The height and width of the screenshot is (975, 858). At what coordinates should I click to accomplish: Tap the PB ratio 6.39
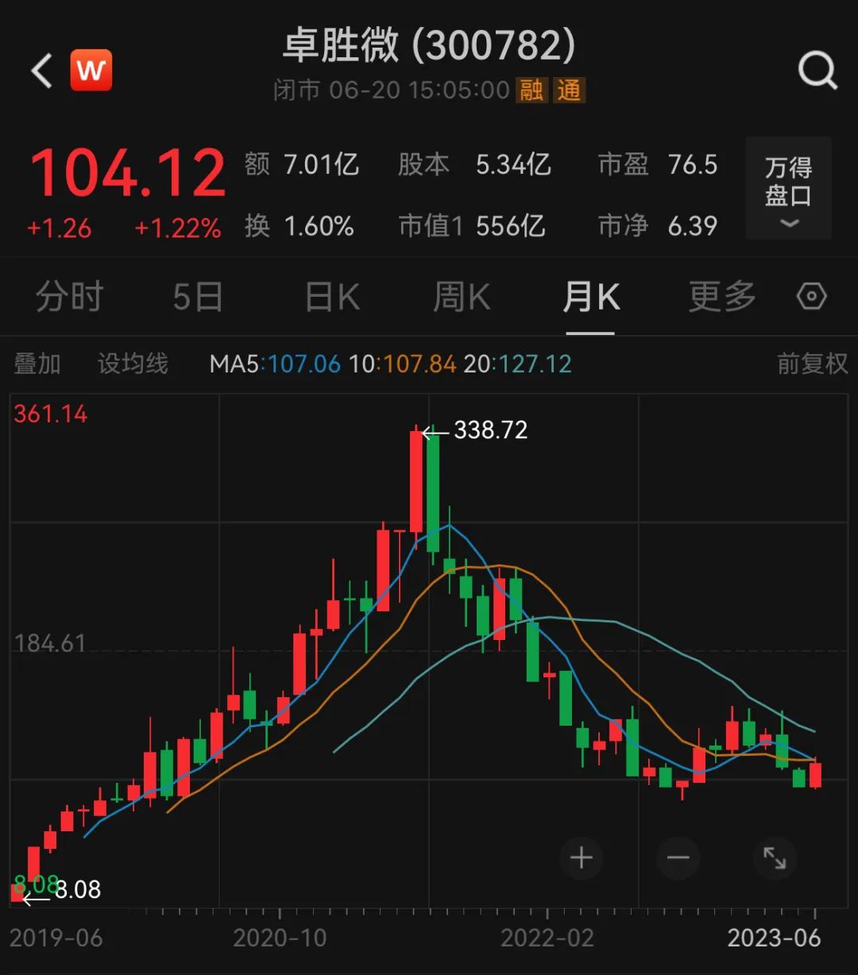[693, 226]
